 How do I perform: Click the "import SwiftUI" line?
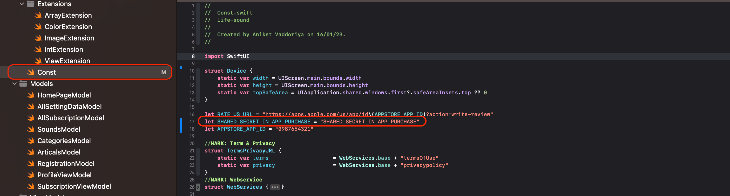point(227,56)
